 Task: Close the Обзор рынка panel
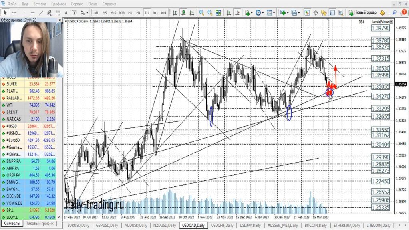coord(60,20)
